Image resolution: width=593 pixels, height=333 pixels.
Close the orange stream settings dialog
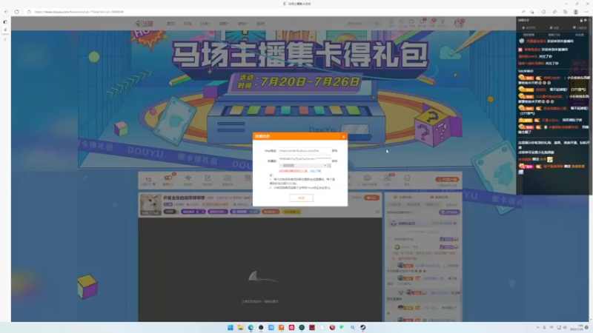(x=343, y=137)
